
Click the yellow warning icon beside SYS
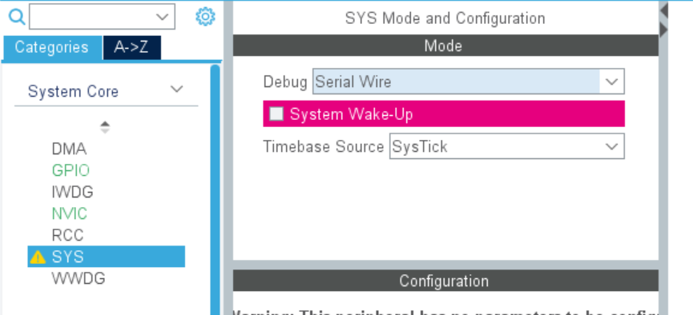38,257
